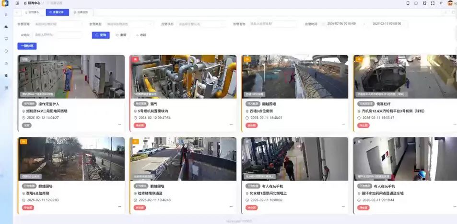Open the user avatar menu

(450, 3)
